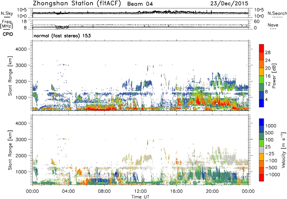
Task: Click the '3000' tick of the power panel
Action: (x=21, y=65)
